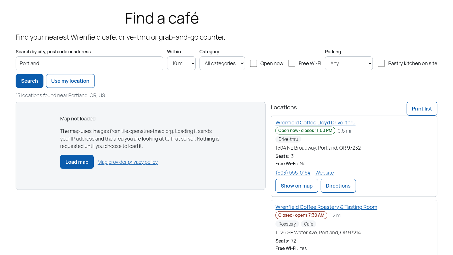453x255 pixels.
Task: Click address 1626 SE Water Ave
Action: [x=318, y=233]
